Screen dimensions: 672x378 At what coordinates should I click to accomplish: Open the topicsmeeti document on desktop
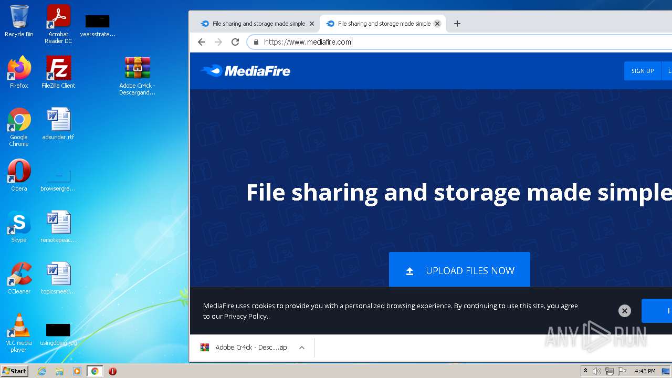pos(58,278)
